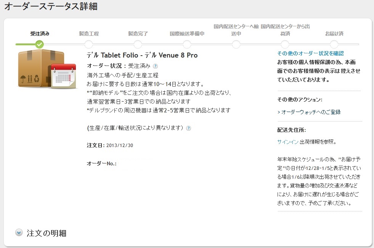Click the お届け済 step label
Image resolution: width=374 pixels, height=248 pixels.
point(334,34)
